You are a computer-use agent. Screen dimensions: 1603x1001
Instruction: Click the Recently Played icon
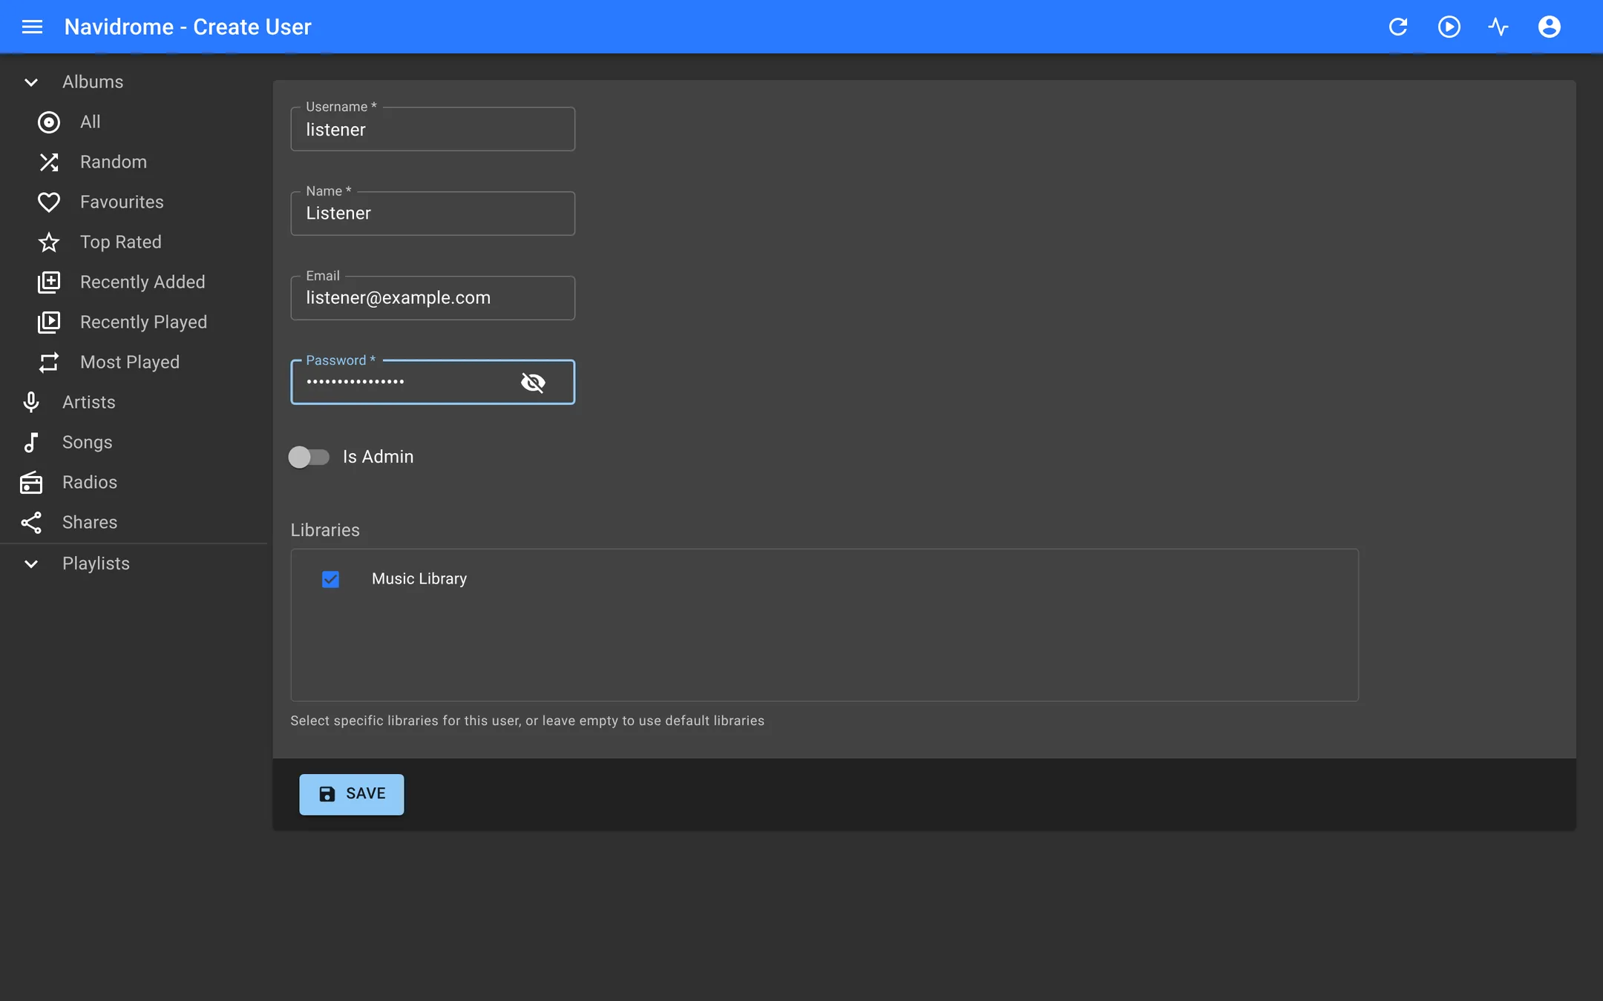coord(49,323)
